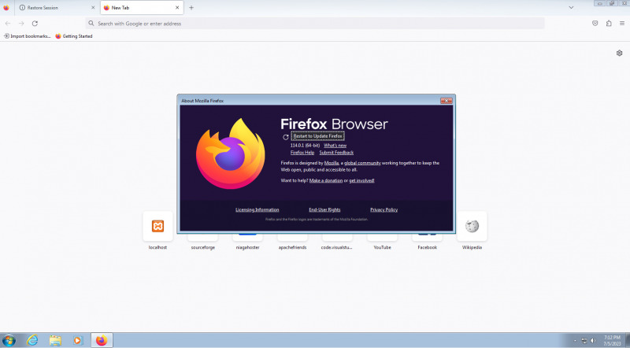Switch to the Restore Session tab

pyautogui.click(x=56, y=8)
